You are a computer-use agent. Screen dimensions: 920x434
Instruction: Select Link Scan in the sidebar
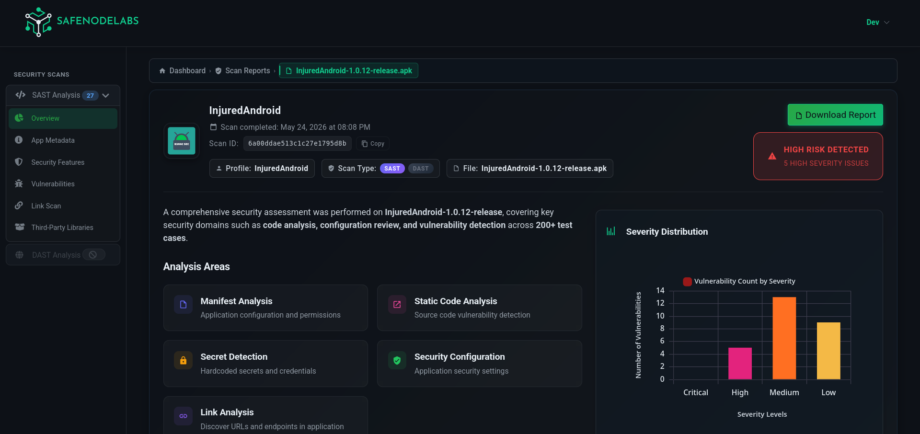pyautogui.click(x=63, y=206)
